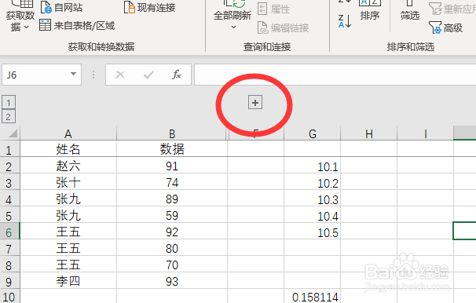Image resolution: width=476 pixels, height=303 pixels.
Task: Click cell with value 10.1
Action: click(312, 166)
